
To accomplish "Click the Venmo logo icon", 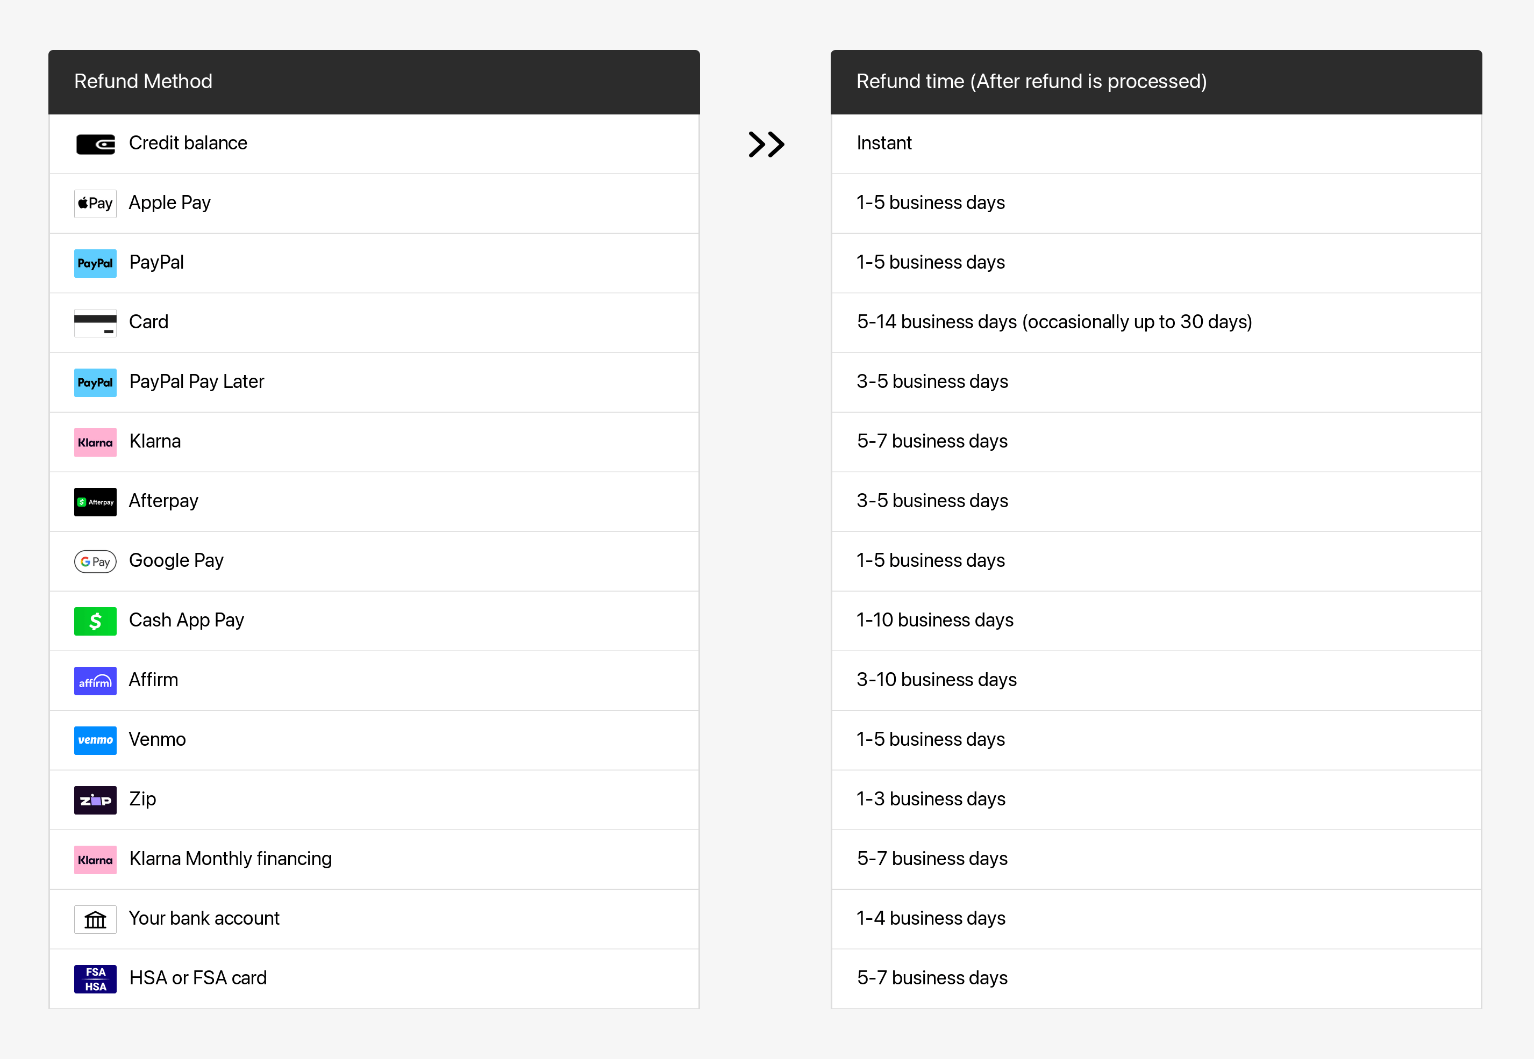I will [x=95, y=740].
